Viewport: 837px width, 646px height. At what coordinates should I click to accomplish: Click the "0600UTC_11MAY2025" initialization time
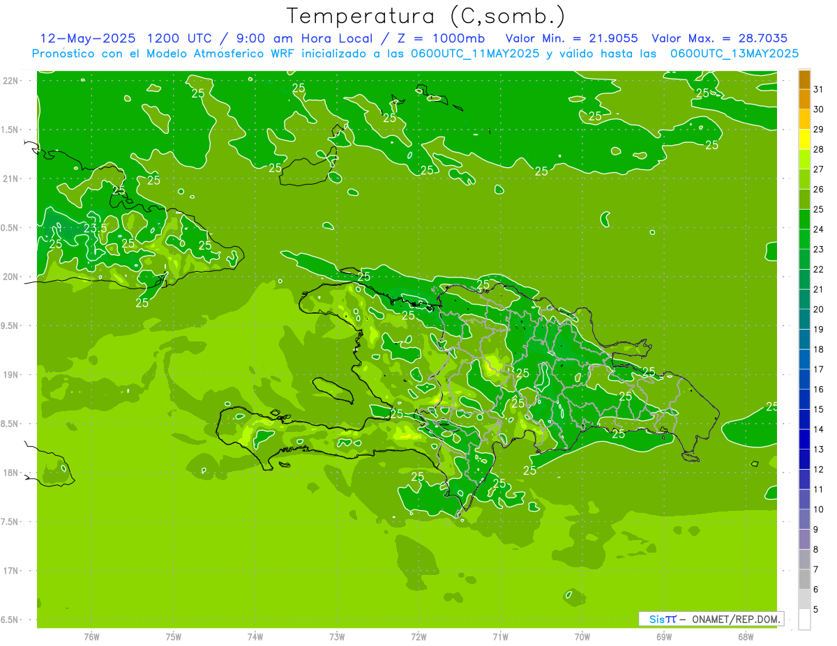click(x=474, y=54)
